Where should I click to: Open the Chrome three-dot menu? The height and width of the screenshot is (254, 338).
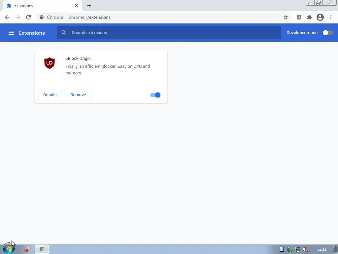point(331,17)
